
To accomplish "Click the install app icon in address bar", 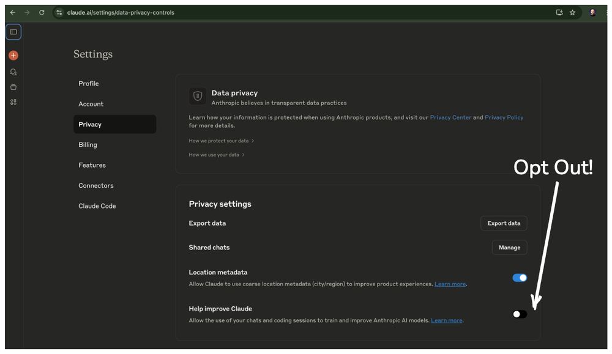I will [559, 12].
